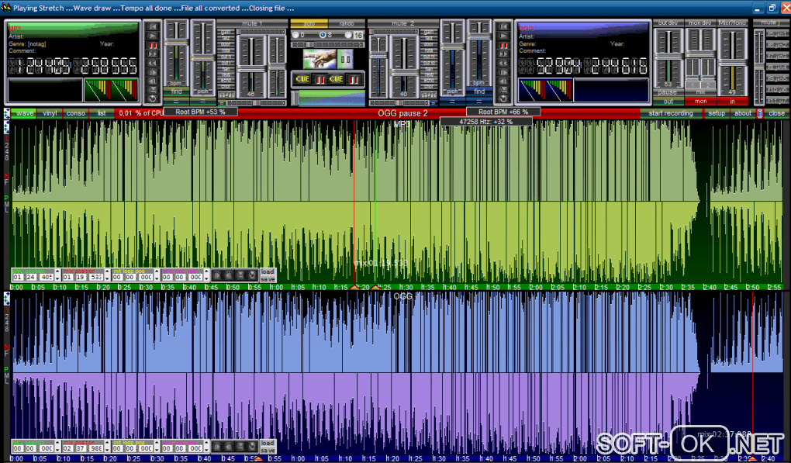The width and height of the screenshot is (791, 463).
Task: Switch to the list tab
Action: click(x=102, y=113)
